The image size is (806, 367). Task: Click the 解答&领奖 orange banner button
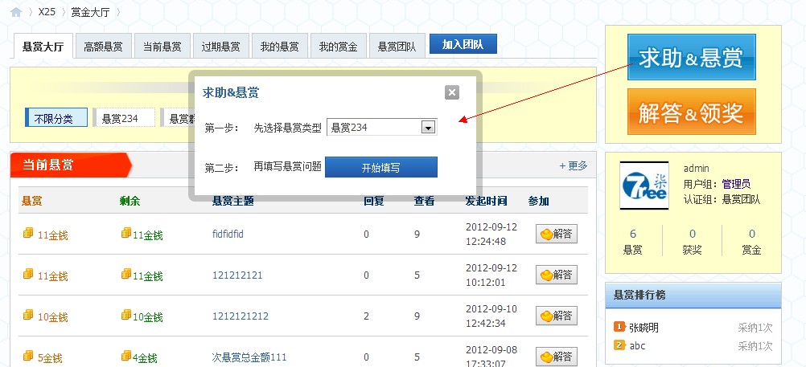pyautogui.click(x=691, y=112)
